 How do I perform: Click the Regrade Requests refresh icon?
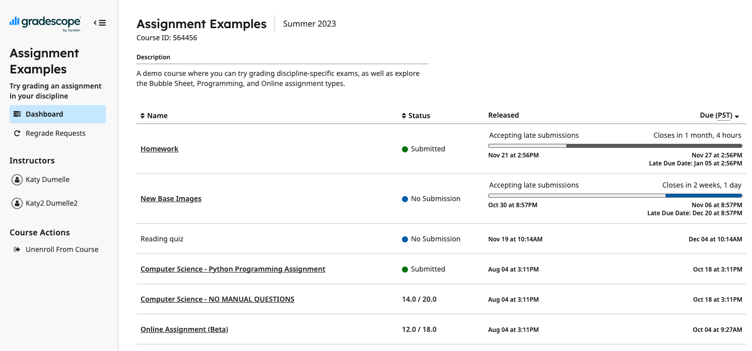[17, 133]
